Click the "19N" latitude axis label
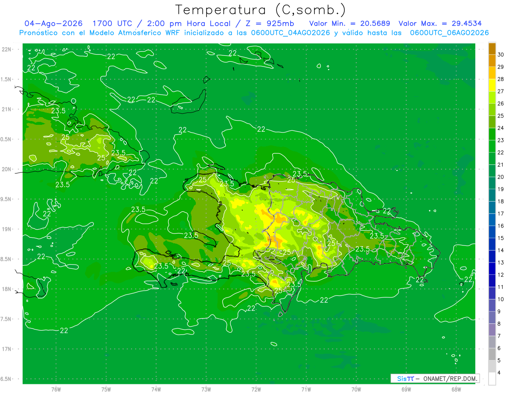This screenshot has height=395, width=512. 6,229
